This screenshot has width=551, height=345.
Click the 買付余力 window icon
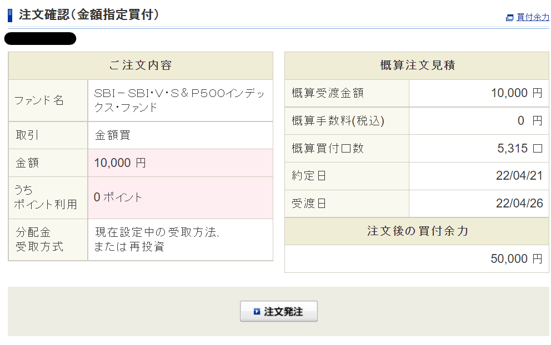pos(509,17)
